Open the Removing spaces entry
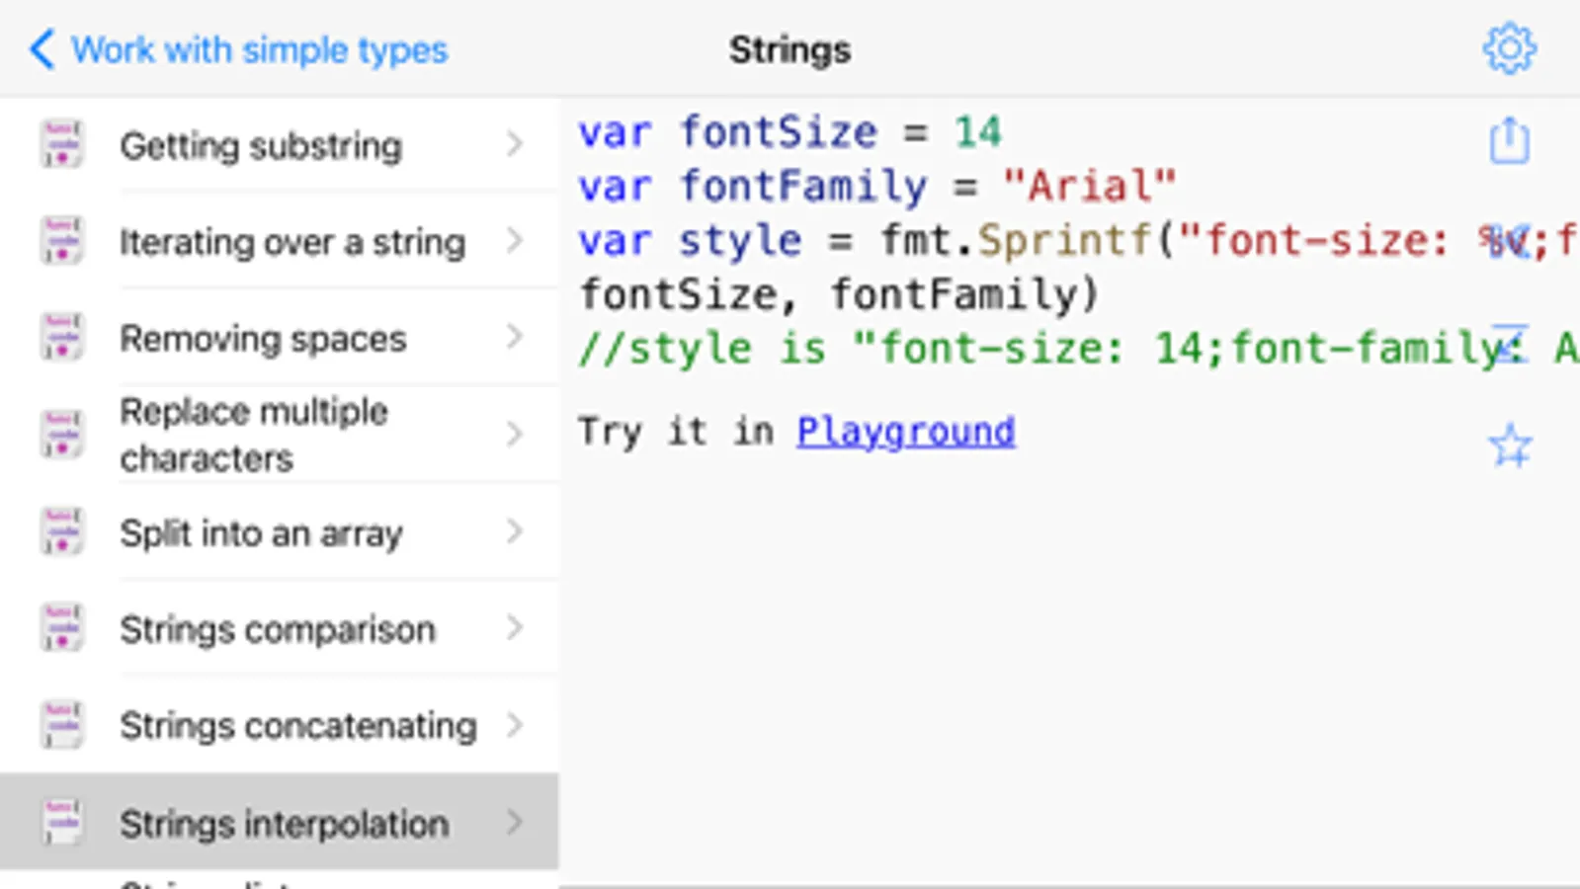Viewport: 1580px width, 889px height. click(x=263, y=339)
